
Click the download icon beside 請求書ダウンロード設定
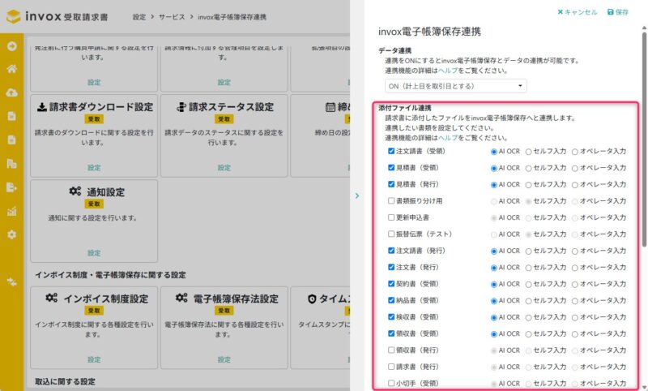42,107
